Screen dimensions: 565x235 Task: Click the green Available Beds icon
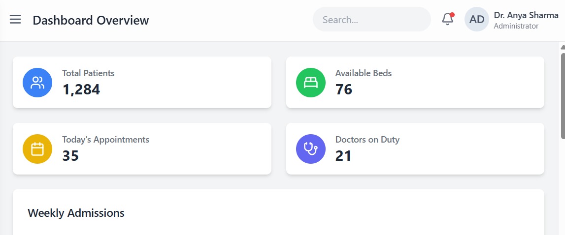click(x=311, y=83)
